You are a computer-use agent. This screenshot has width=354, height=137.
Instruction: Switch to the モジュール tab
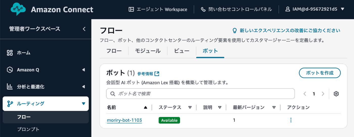coord(148,51)
